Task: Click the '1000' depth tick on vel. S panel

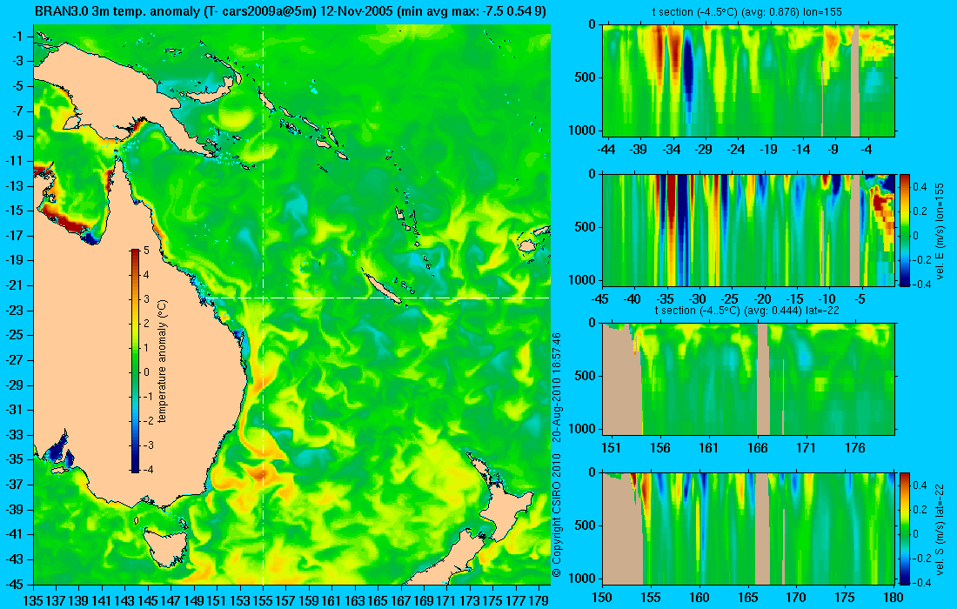Action: coord(584,578)
